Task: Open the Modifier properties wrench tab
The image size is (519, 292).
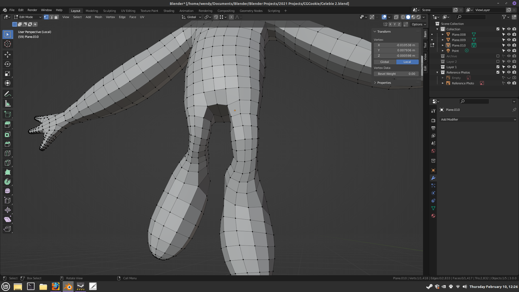Action: tap(433, 178)
